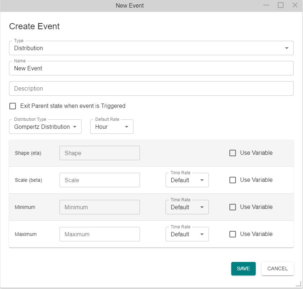Image resolution: width=303 pixels, height=289 pixels.
Task: Click the Scale (beta) input field
Action: coord(100,180)
